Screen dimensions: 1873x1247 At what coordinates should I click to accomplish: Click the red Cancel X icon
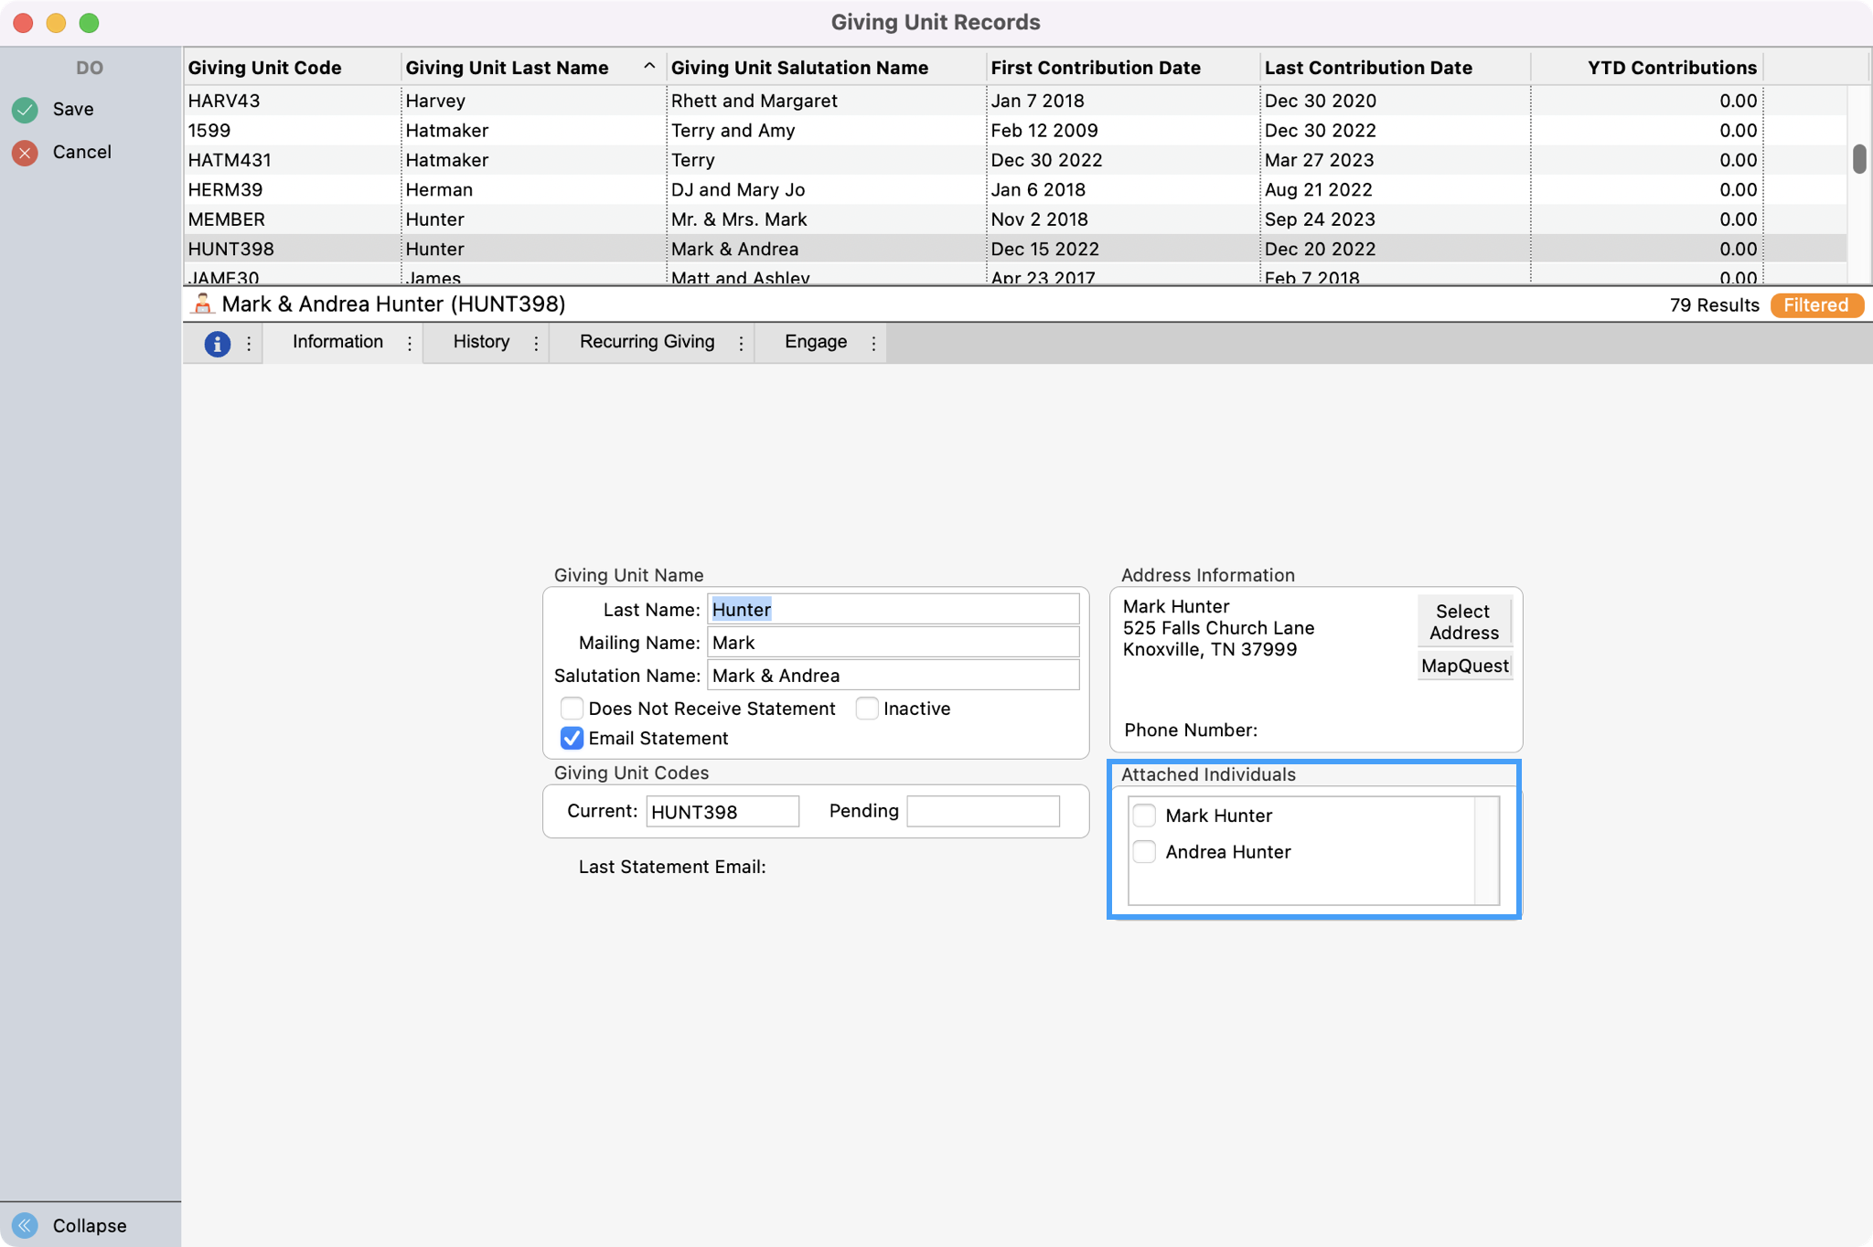point(26,153)
